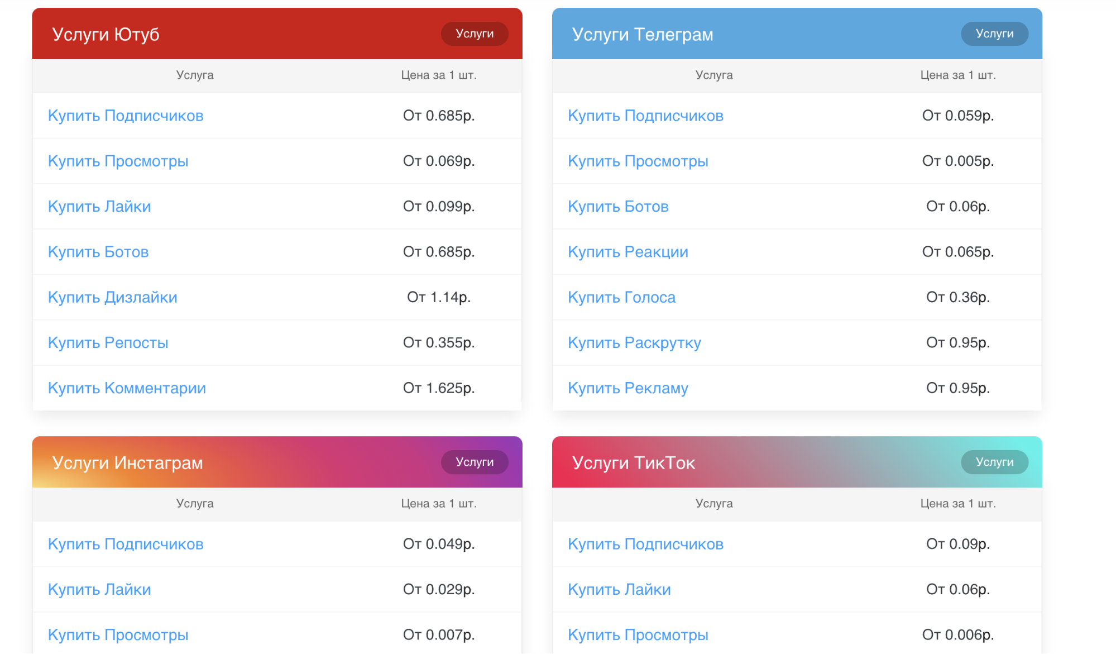
Task: Open the Услуги button in the Инстаграм header
Action: coord(475,462)
